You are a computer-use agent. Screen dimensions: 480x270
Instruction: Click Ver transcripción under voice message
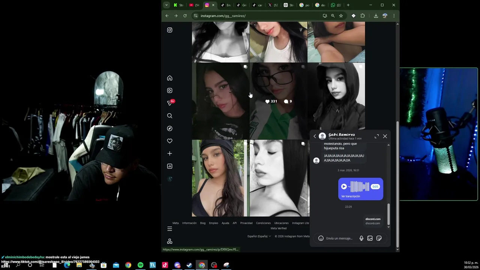click(351, 196)
